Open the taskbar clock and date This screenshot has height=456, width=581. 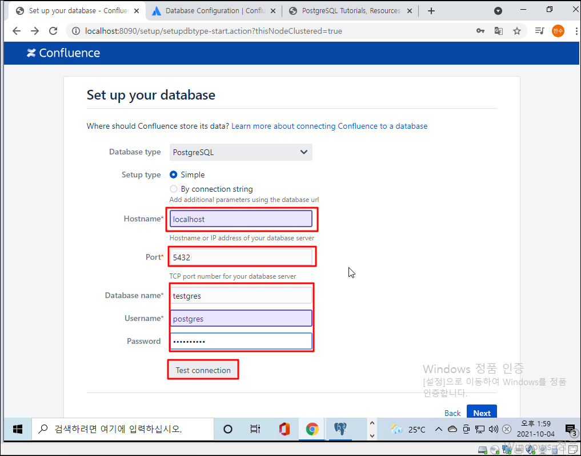(x=536, y=429)
